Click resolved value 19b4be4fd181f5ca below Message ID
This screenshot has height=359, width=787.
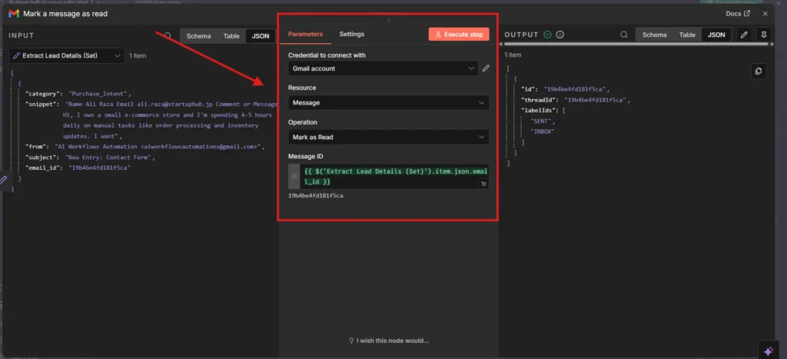316,195
